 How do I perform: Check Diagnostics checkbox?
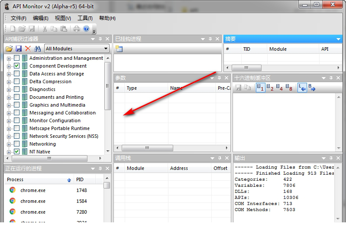click(17, 89)
